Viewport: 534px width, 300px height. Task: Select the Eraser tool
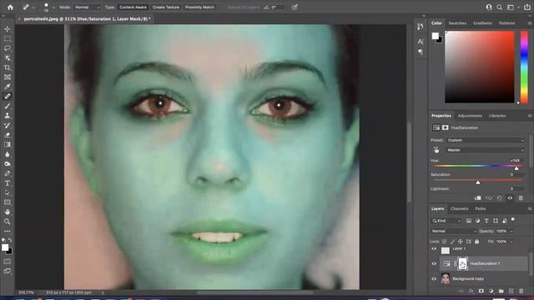pos(8,135)
